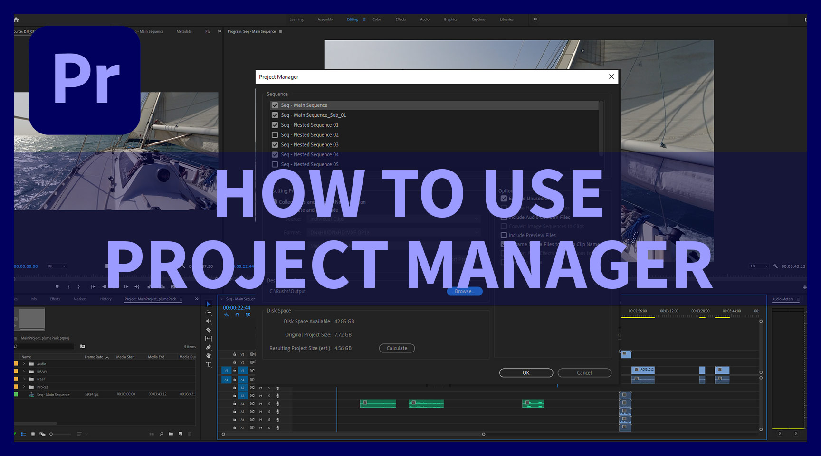The image size is (821, 456).
Task: Select the Track Select Forward tool
Action: 208,312
